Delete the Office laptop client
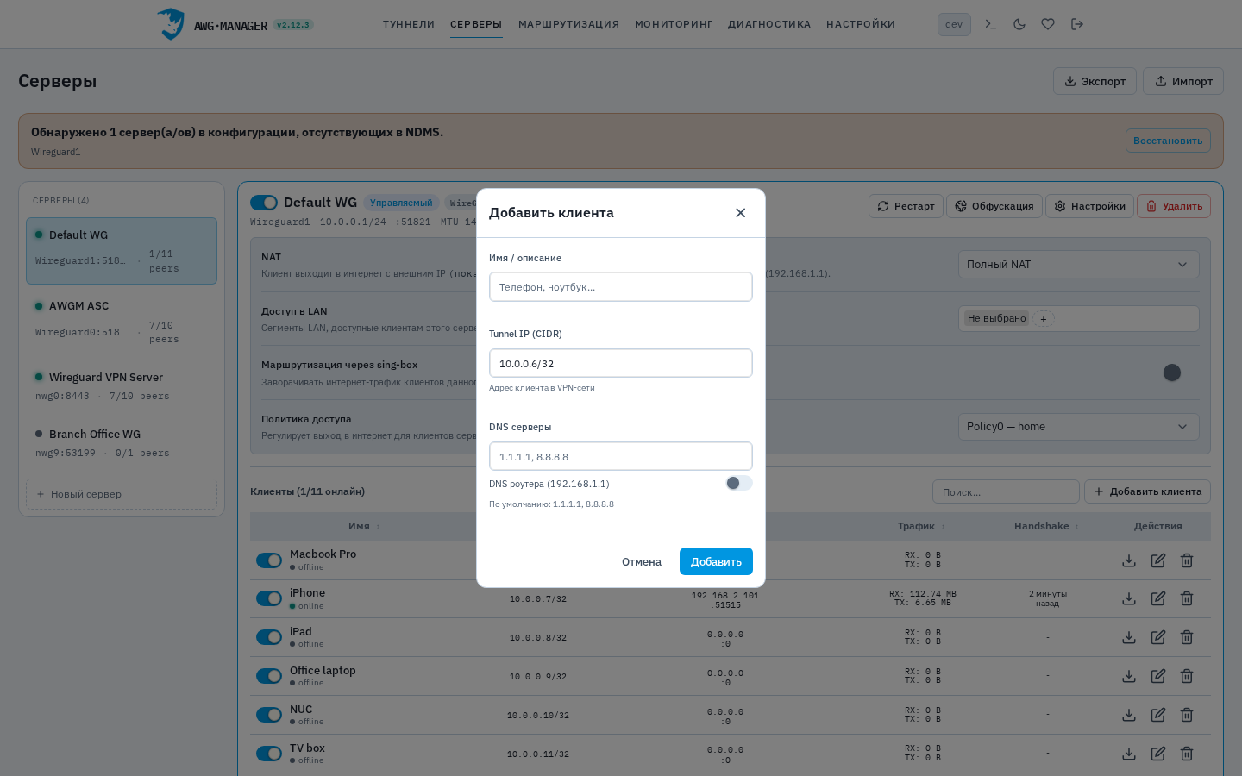This screenshot has height=776, width=1242. 1187,676
